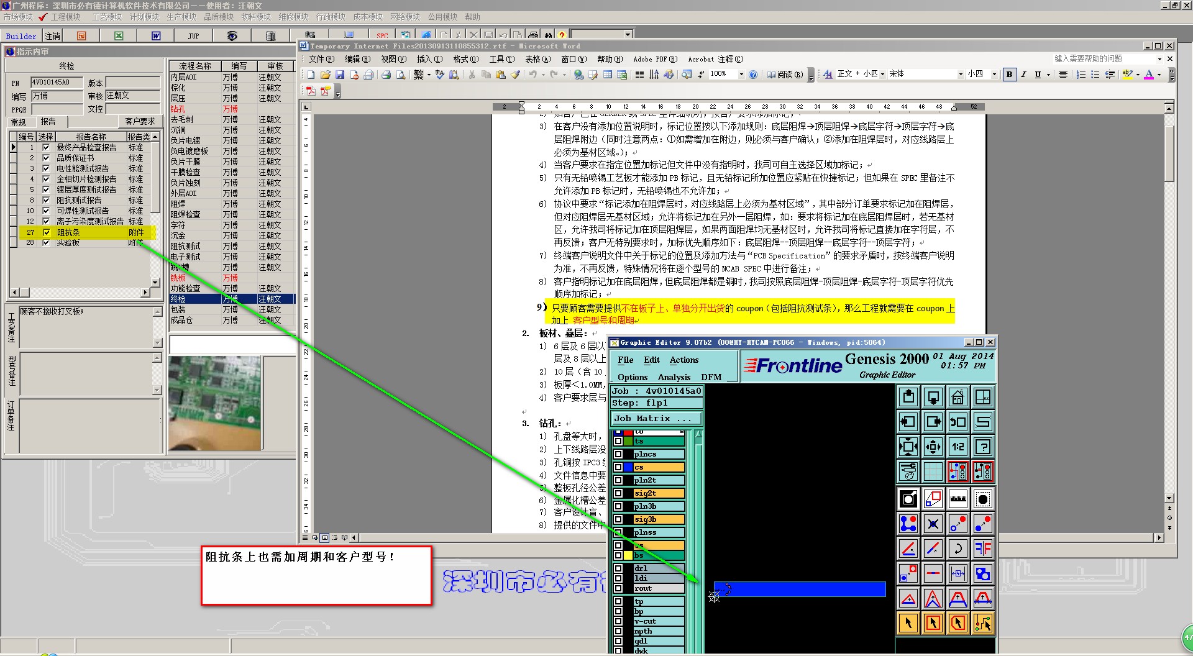Screen dimensions: 1193x656
Task: Click the 注销 button
Action: (x=53, y=36)
